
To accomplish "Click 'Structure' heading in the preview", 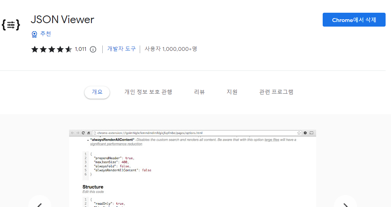I will point(93,187).
